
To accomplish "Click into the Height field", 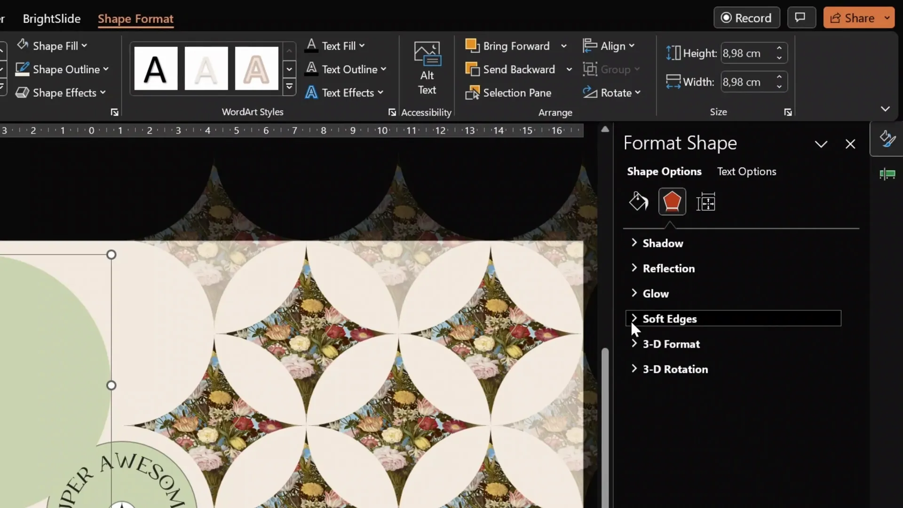I will [x=746, y=53].
